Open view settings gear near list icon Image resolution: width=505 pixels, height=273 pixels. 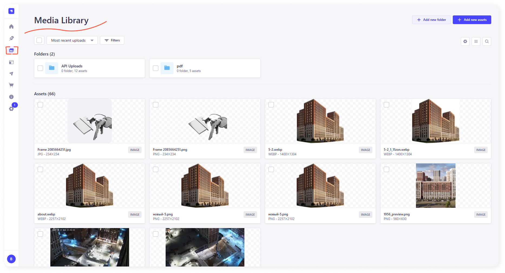coord(465,41)
